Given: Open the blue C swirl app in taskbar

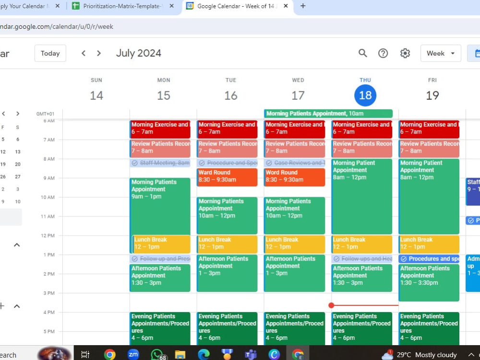Looking at the screenshot, I should [x=274, y=355].
